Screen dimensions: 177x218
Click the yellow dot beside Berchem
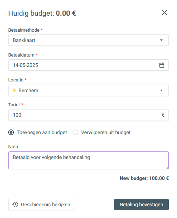point(14,90)
